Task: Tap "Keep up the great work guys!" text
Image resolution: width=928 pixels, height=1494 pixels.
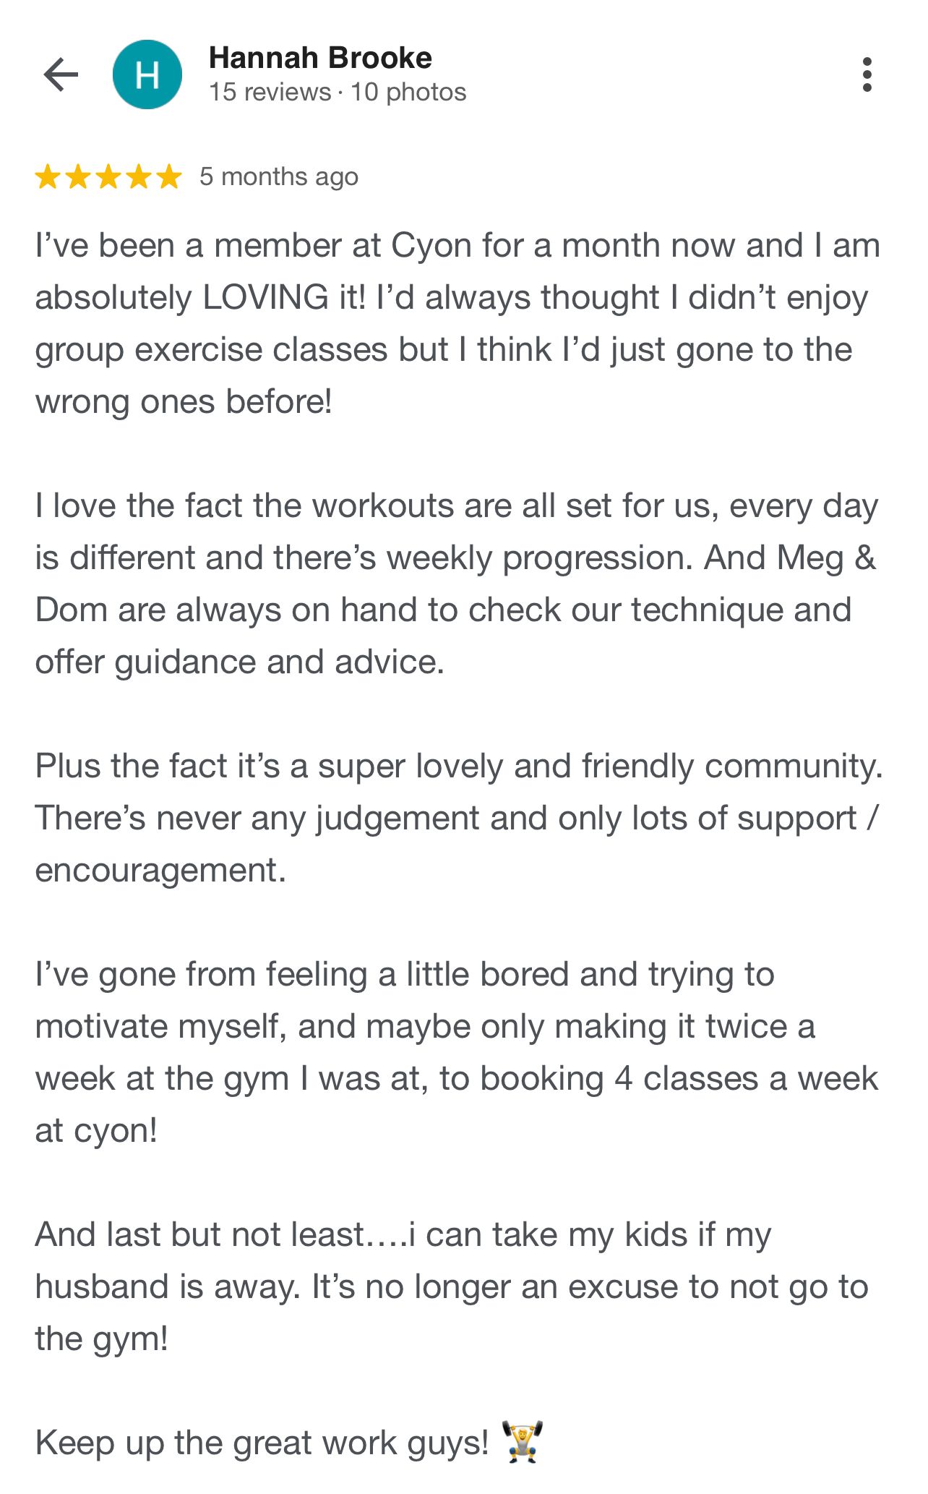Action: coord(262,1443)
